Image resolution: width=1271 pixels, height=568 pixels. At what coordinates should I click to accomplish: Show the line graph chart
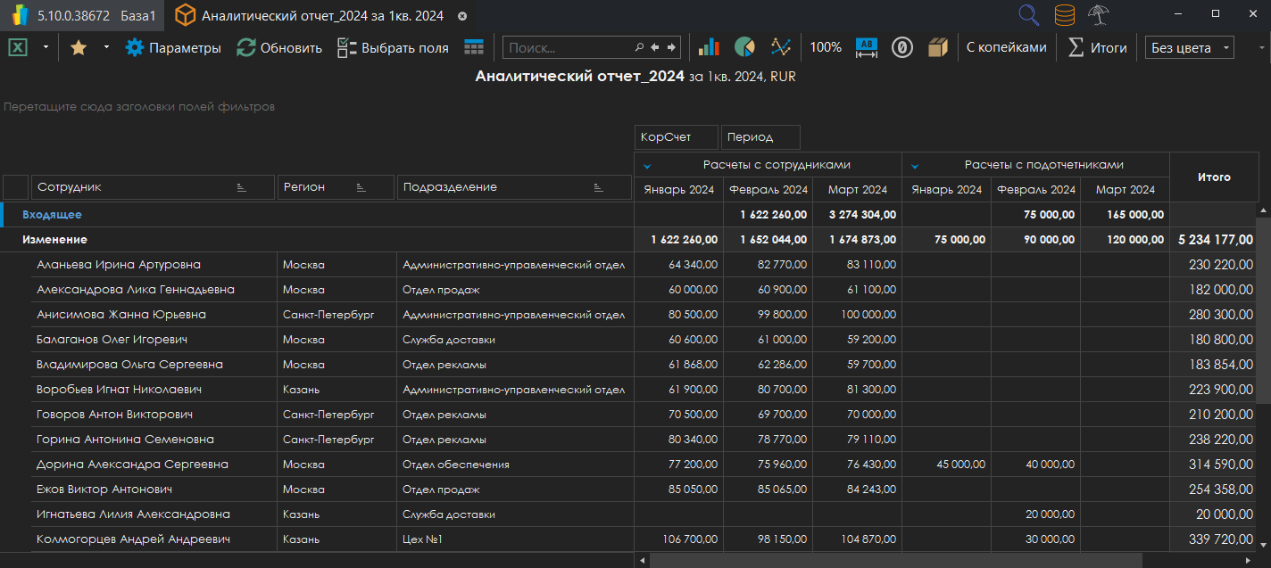tap(781, 47)
